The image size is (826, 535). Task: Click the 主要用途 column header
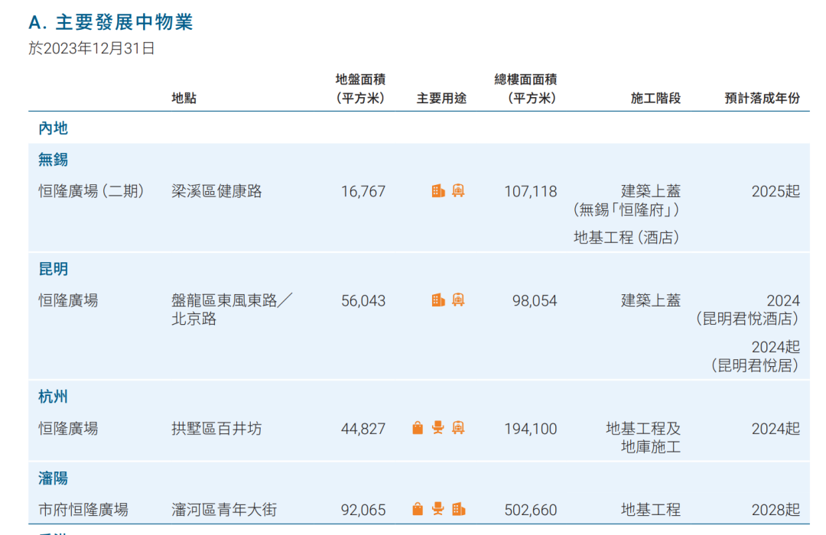[x=441, y=99]
